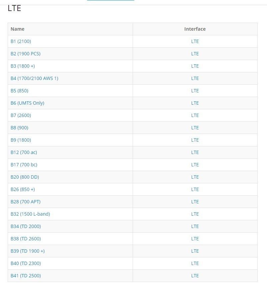Open the B32 (1500 L-band) link
The height and width of the screenshot is (285, 267).
point(30,214)
